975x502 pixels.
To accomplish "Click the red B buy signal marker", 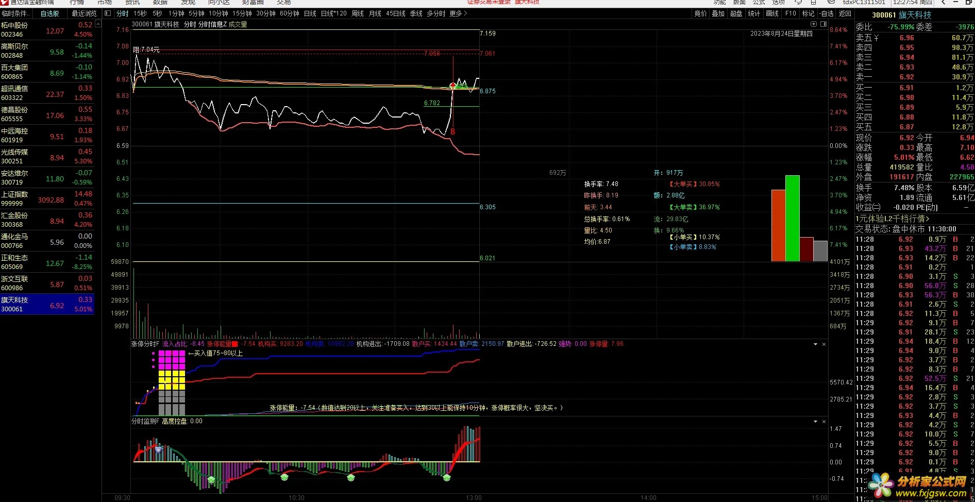I will tap(453, 132).
